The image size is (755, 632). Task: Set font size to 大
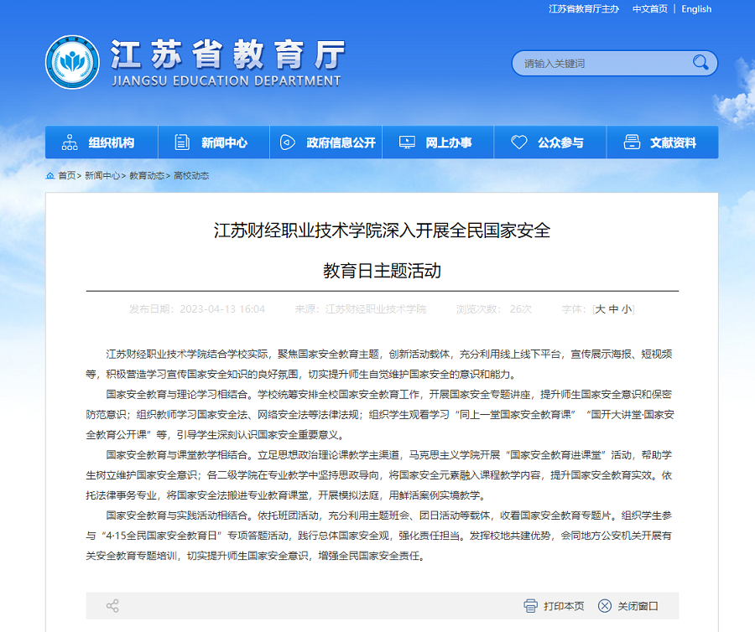600,309
